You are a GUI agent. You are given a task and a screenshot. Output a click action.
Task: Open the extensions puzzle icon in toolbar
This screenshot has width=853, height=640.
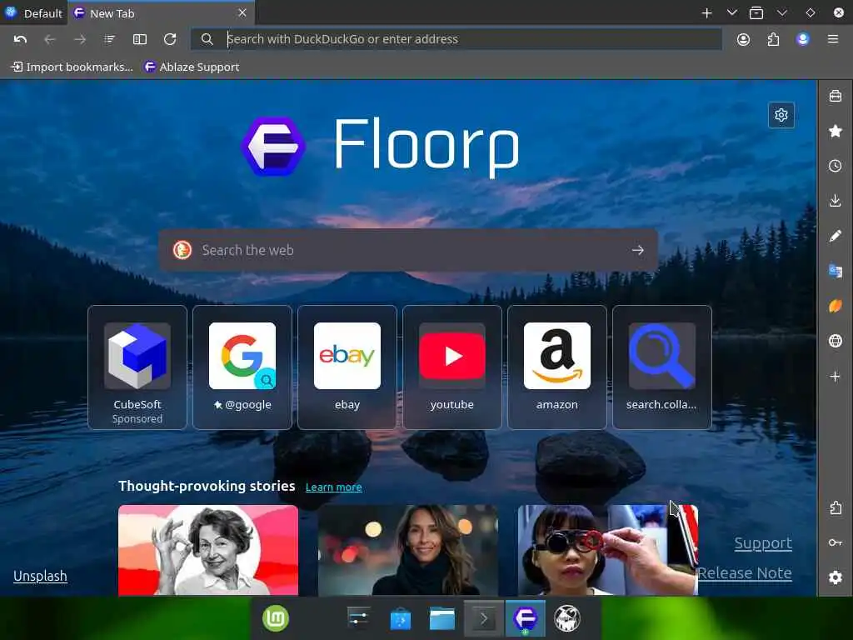[x=773, y=39]
